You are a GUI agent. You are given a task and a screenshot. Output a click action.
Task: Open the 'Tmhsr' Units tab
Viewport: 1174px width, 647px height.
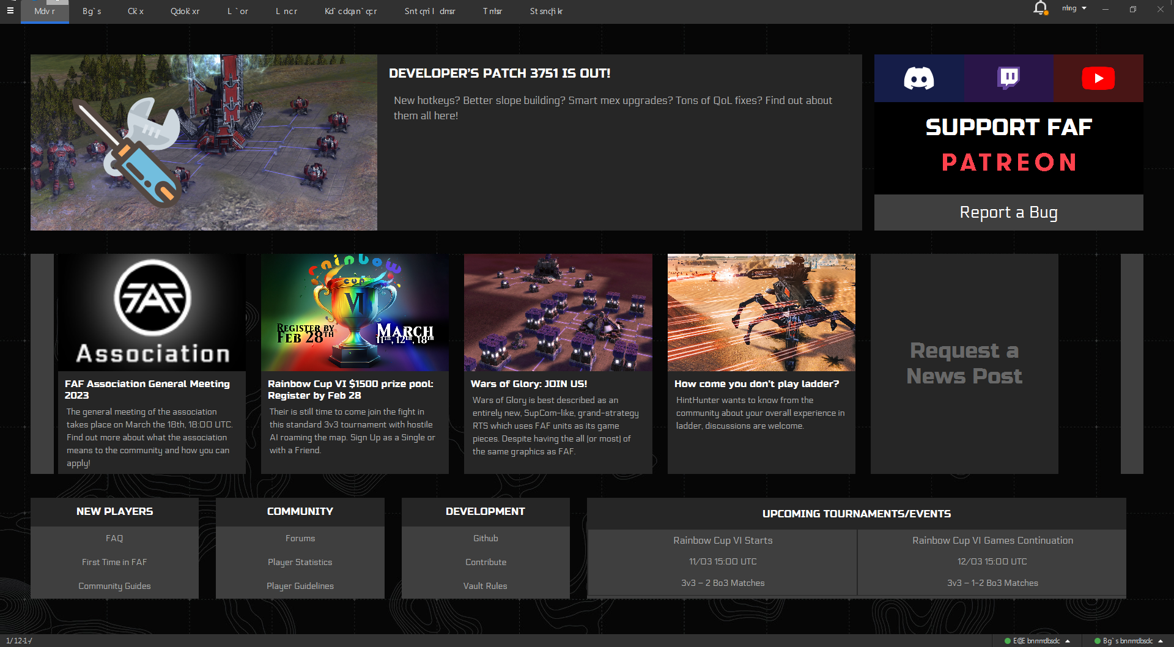493,12
